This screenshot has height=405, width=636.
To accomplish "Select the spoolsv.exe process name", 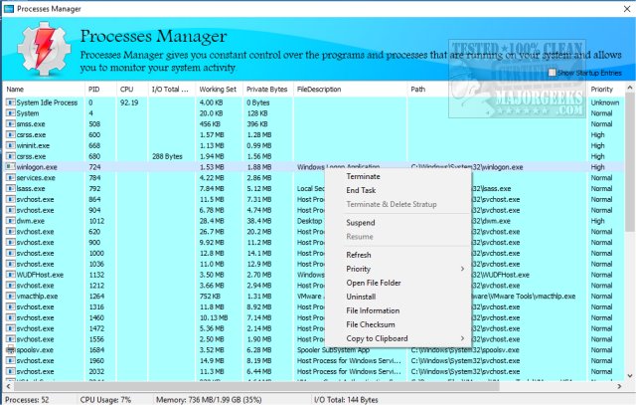I will coord(35,349).
